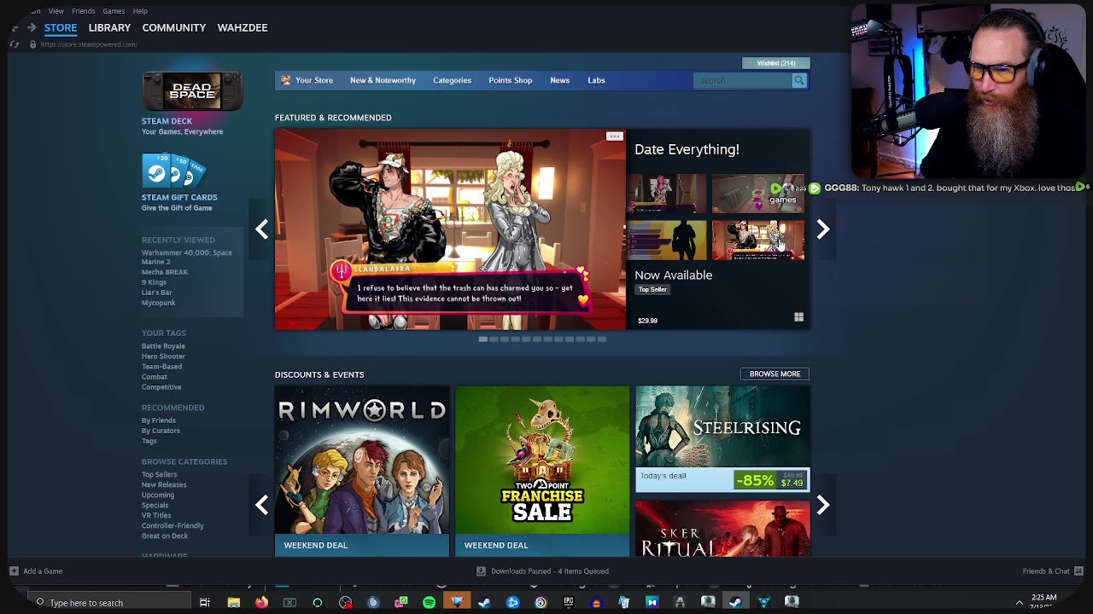Select the Battle Royale tag
This screenshot has height=614, width=1093.
163,346
